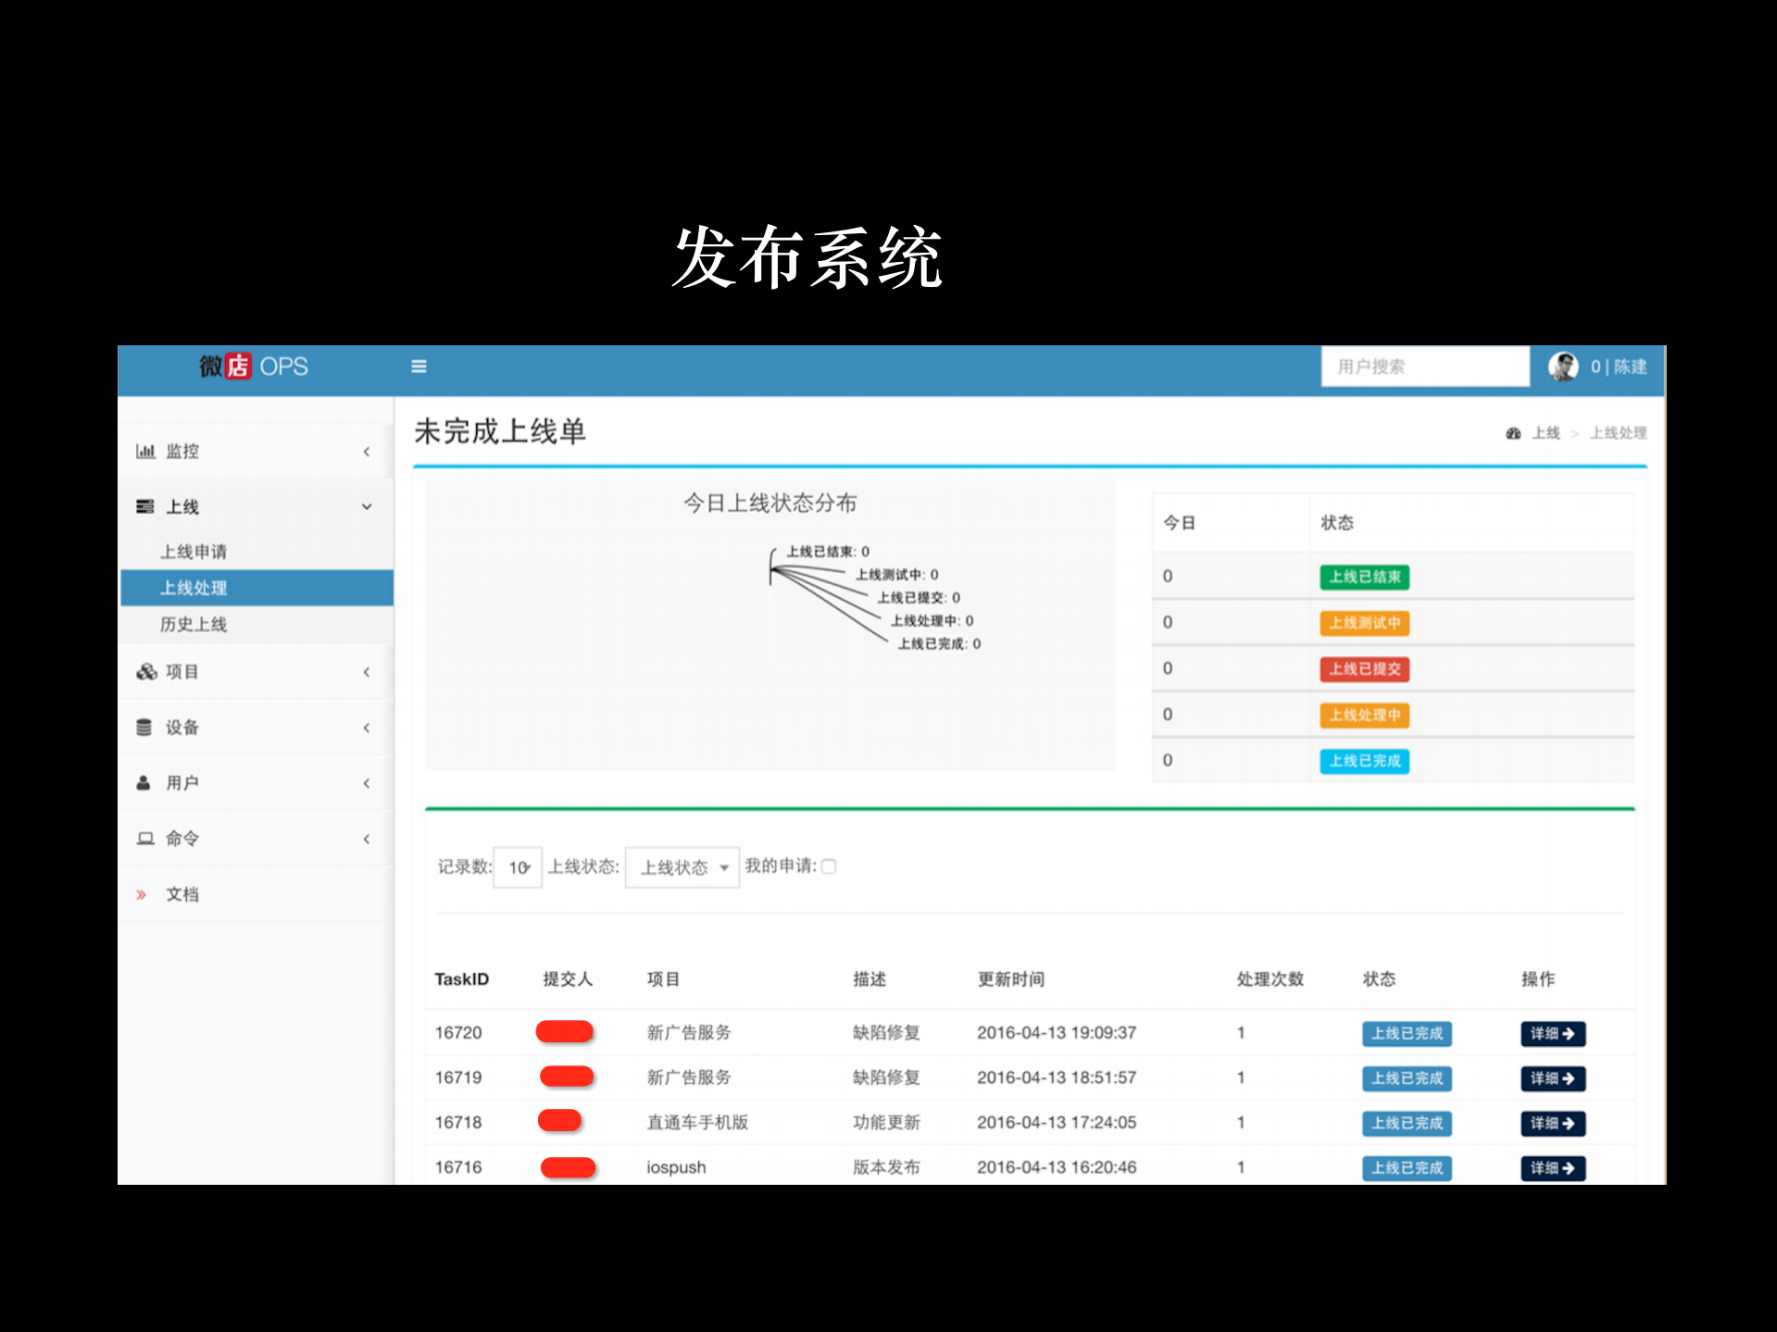Click inside the 用户搜索 search field

[x=1425, y=367]
